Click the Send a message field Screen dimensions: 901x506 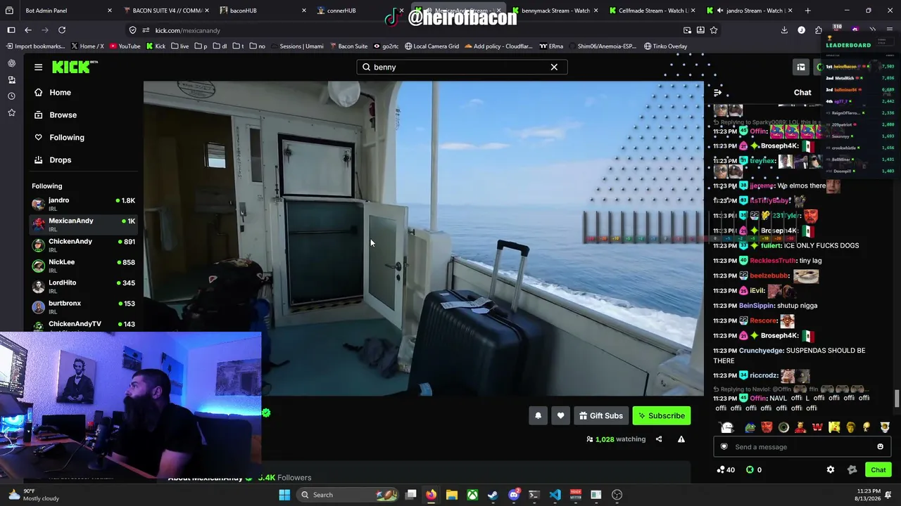pyautogui.click(x=801, y=447)
